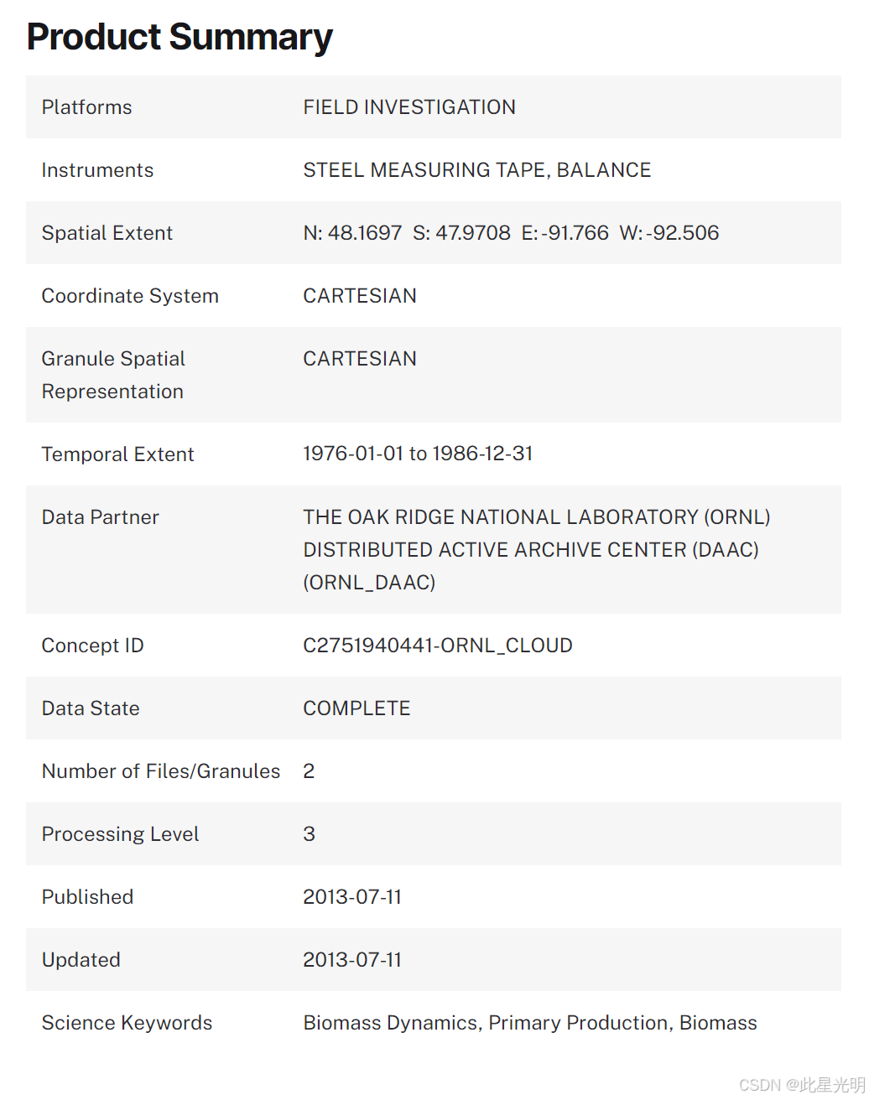This screenshot has width=869, height=1100.
Task: Click the Instruments row label
Action: (97, 170)
